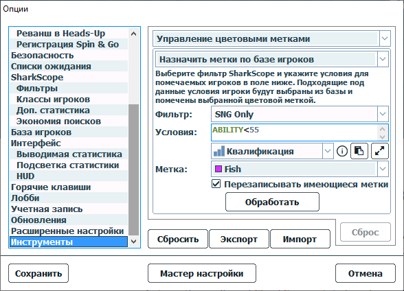This screenshot has height=291, width=404.
Task: Open the bar-chart Квалификация combo box
Action: point(272,151)
